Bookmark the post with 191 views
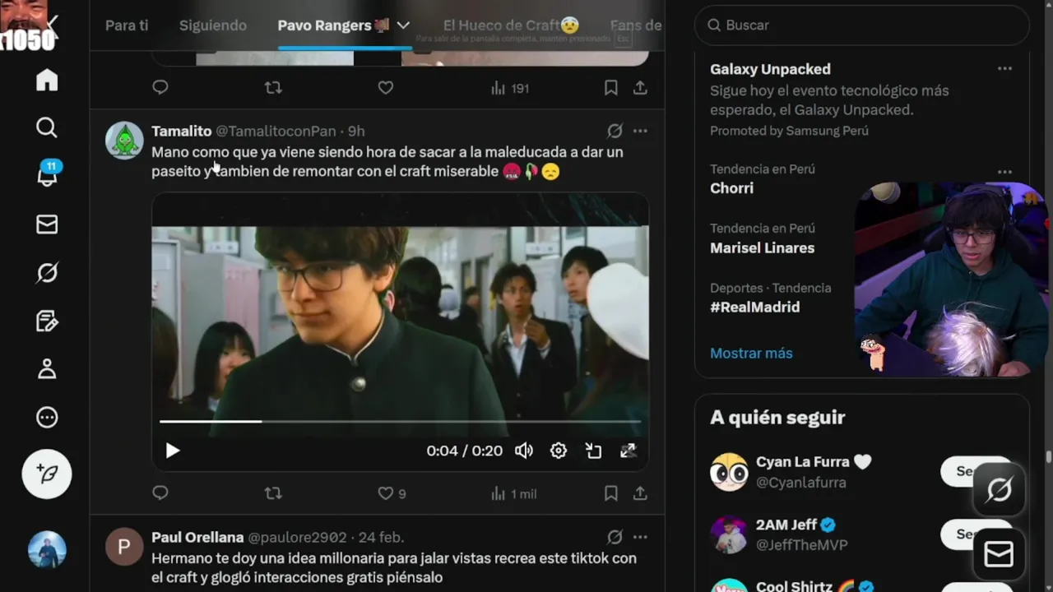This screenshot has height=592, width=1053. 610,87
